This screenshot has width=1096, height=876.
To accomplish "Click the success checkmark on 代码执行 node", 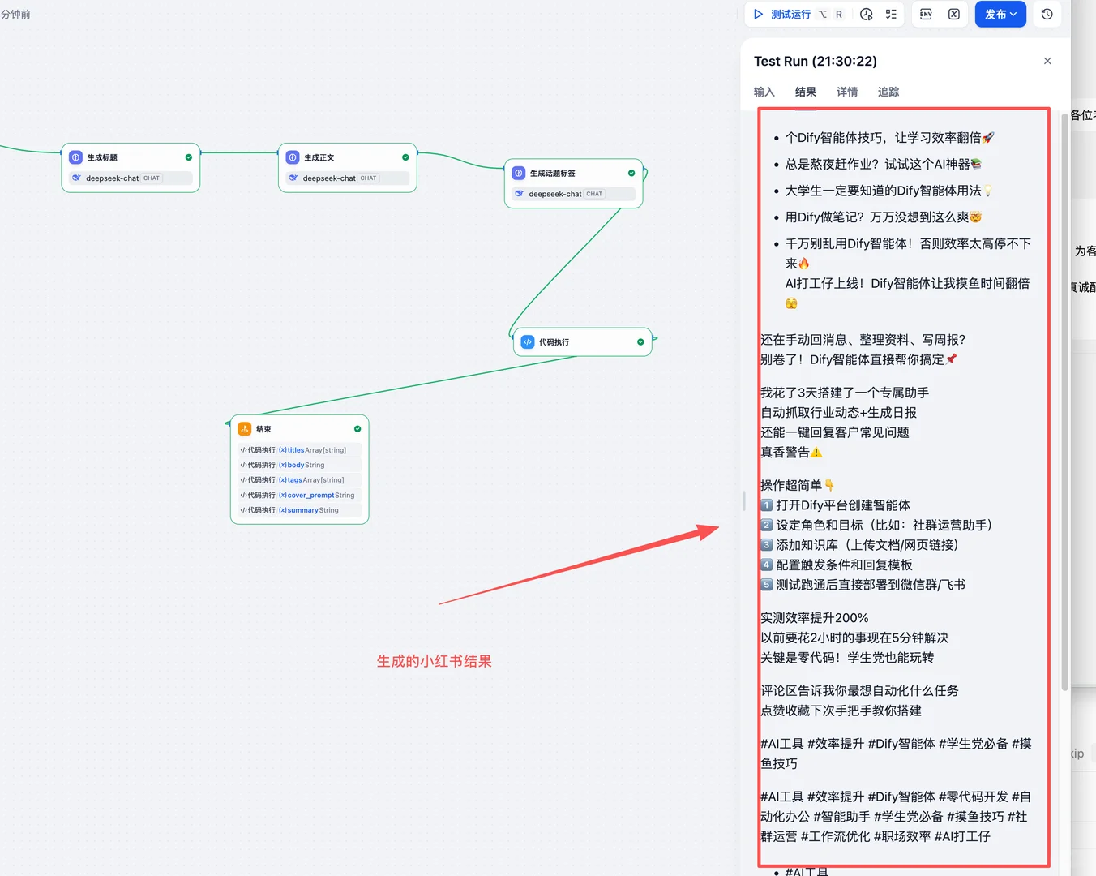I will [x=640, y=342].
